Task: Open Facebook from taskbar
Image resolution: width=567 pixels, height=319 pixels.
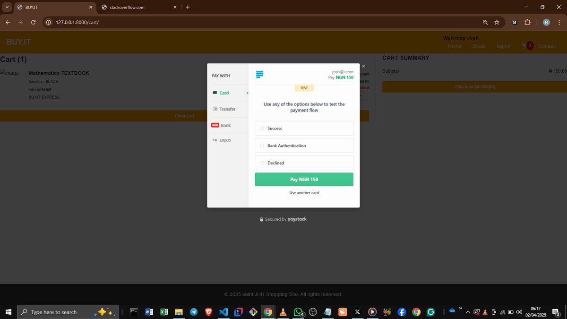Action: pos(402,312)
